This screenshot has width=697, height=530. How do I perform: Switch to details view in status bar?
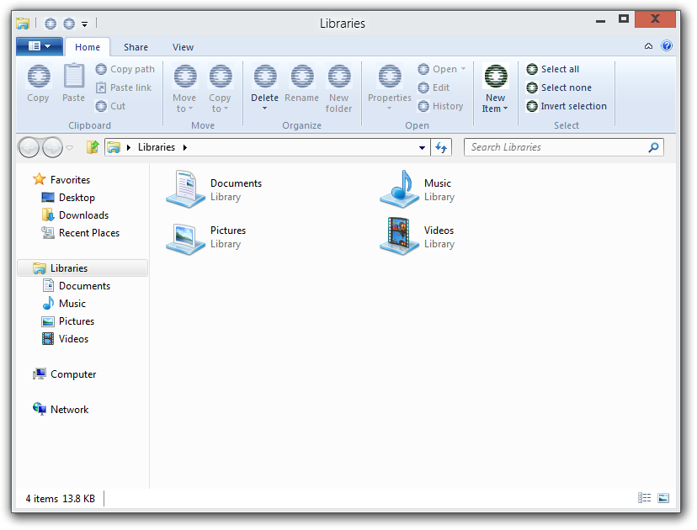pos(644,498)
